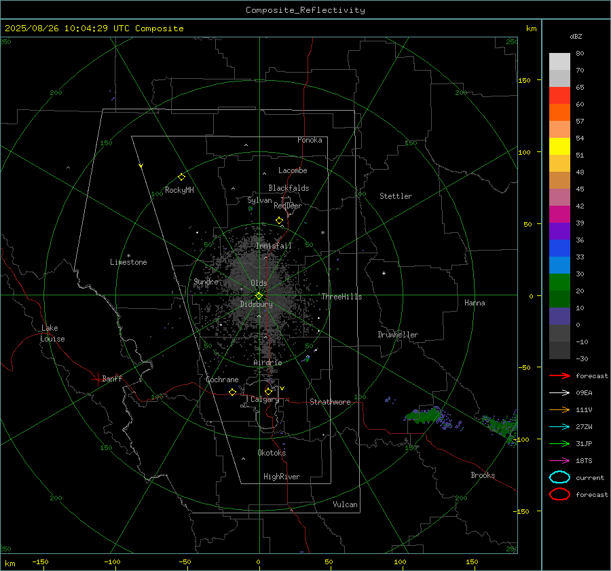Click yellow diamond marker near RockyMH
Screen dimensions: 611x571
click(181, 177)
